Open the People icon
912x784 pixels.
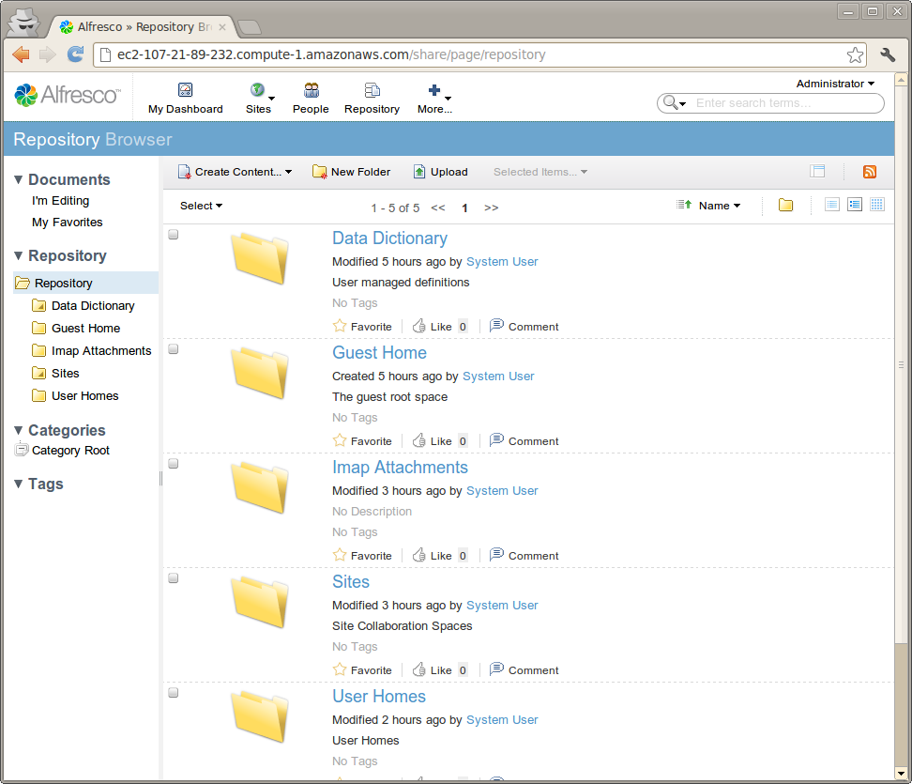coord(312,89)
